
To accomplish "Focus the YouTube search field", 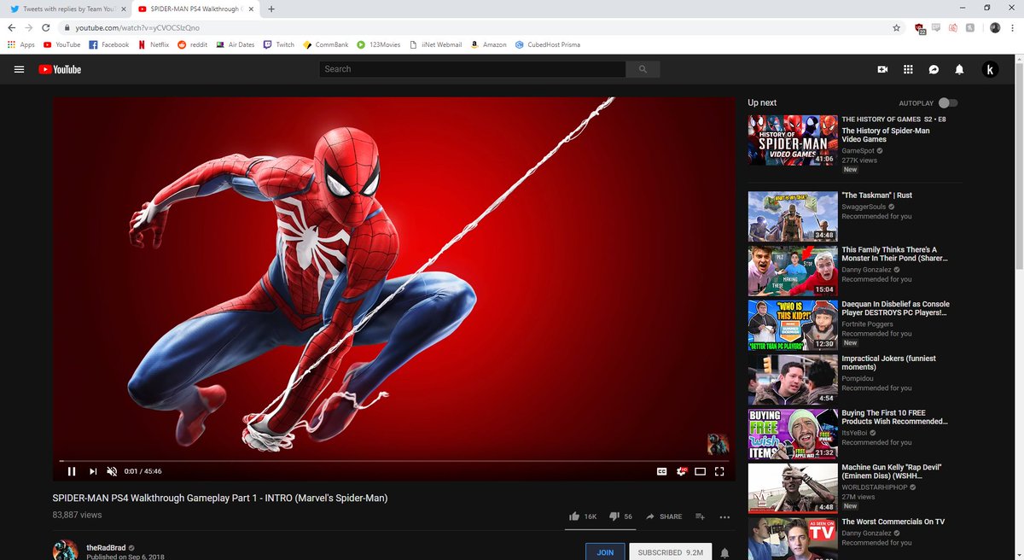I will click(x=473, y=69).
